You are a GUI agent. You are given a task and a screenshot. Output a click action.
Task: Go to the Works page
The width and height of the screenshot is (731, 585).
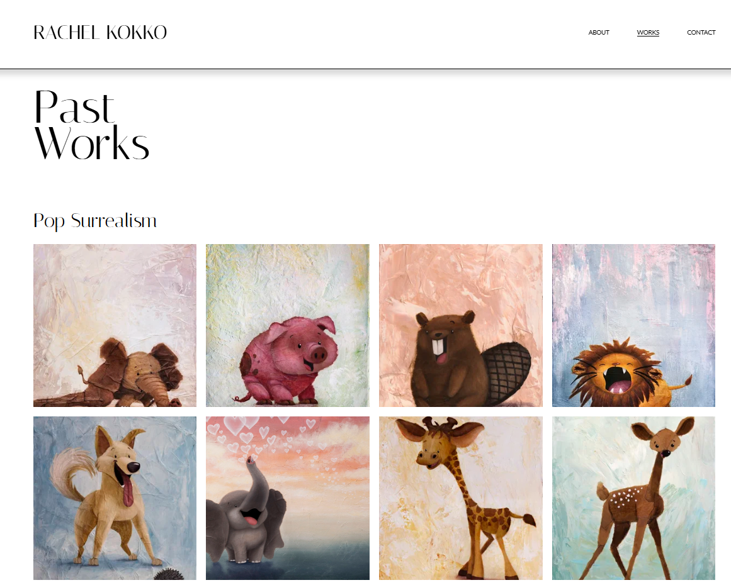tap(648, 32)
